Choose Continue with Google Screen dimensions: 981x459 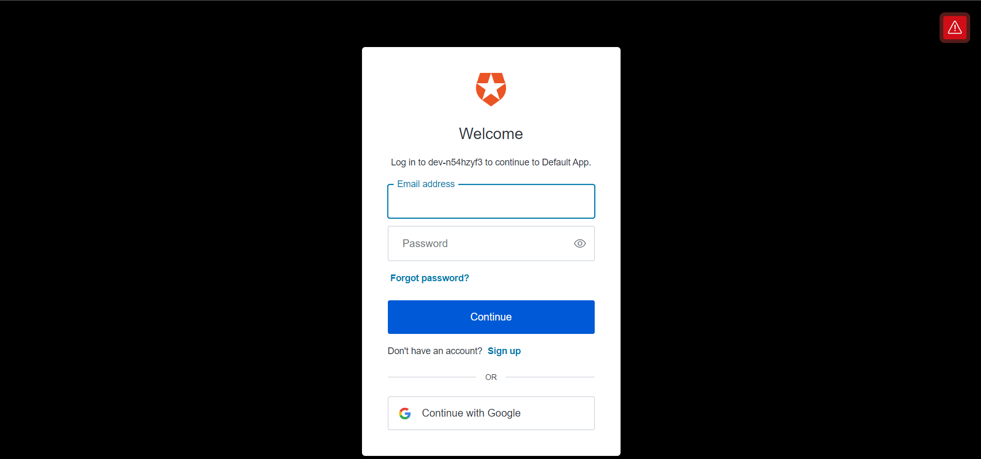tap(491, 413)
